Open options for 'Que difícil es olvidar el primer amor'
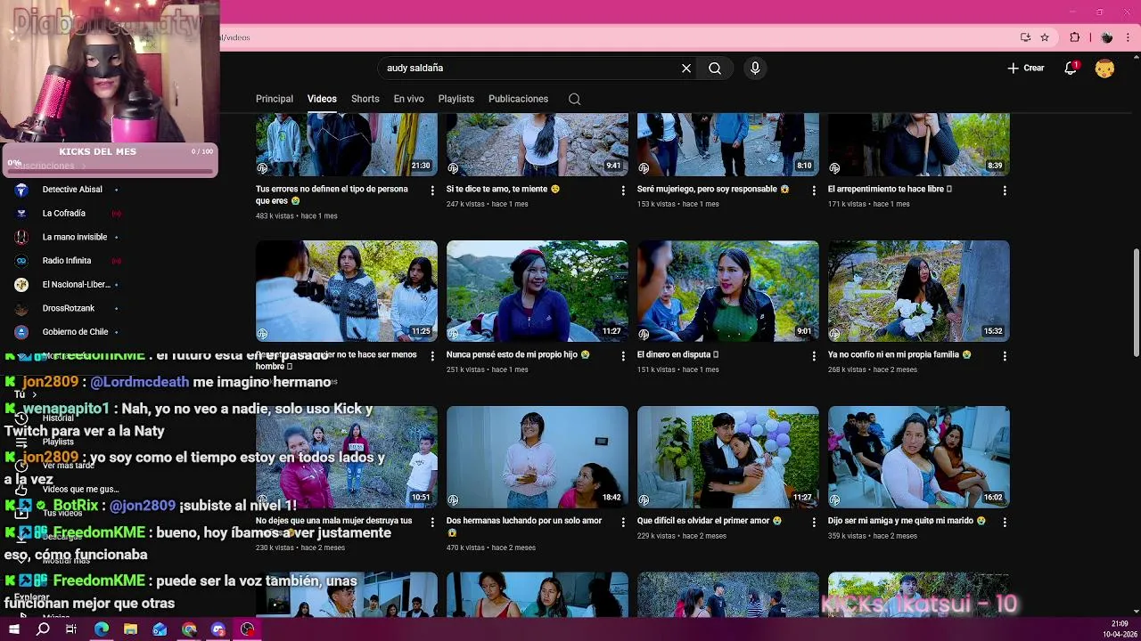Viewport: 1141px width, 641px height. [814, 523]
